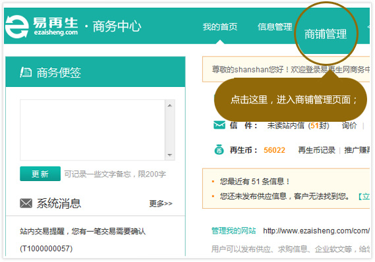The height and width of the screenshot is (262, 375).
Task: Open the www.ezaisheng.com website URL
Action: click(x=316, y=230)
